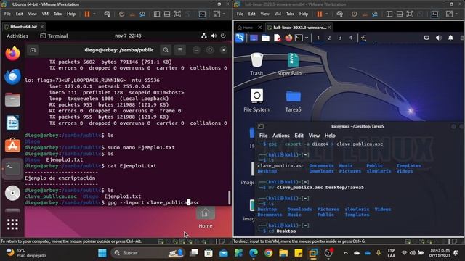Expand the pause dropdown in Kali VMware toolbar
This screenshot has width=465, height=261.
[327, 14]
